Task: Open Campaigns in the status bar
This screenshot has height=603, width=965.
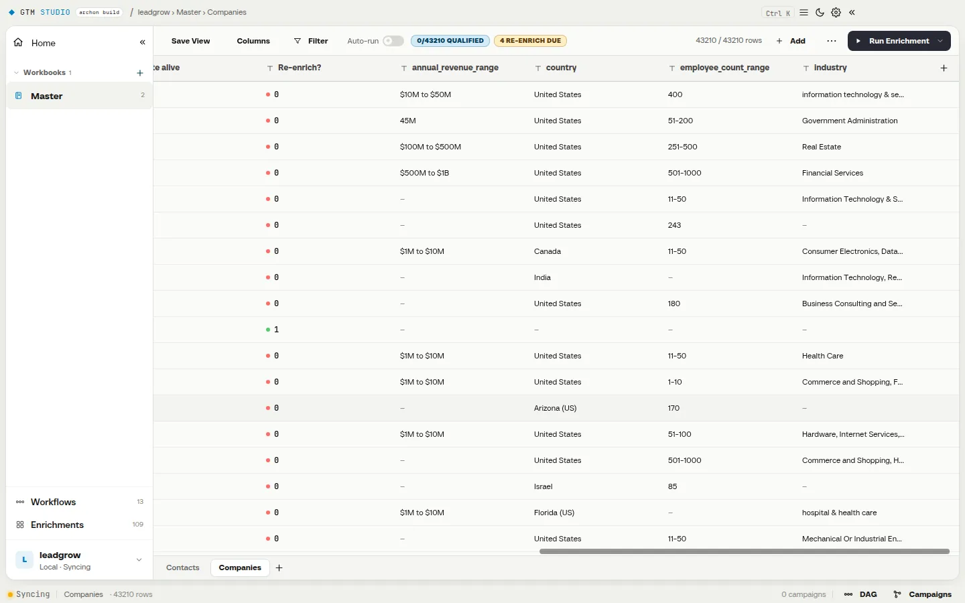Action: click(x=923, y=594)
